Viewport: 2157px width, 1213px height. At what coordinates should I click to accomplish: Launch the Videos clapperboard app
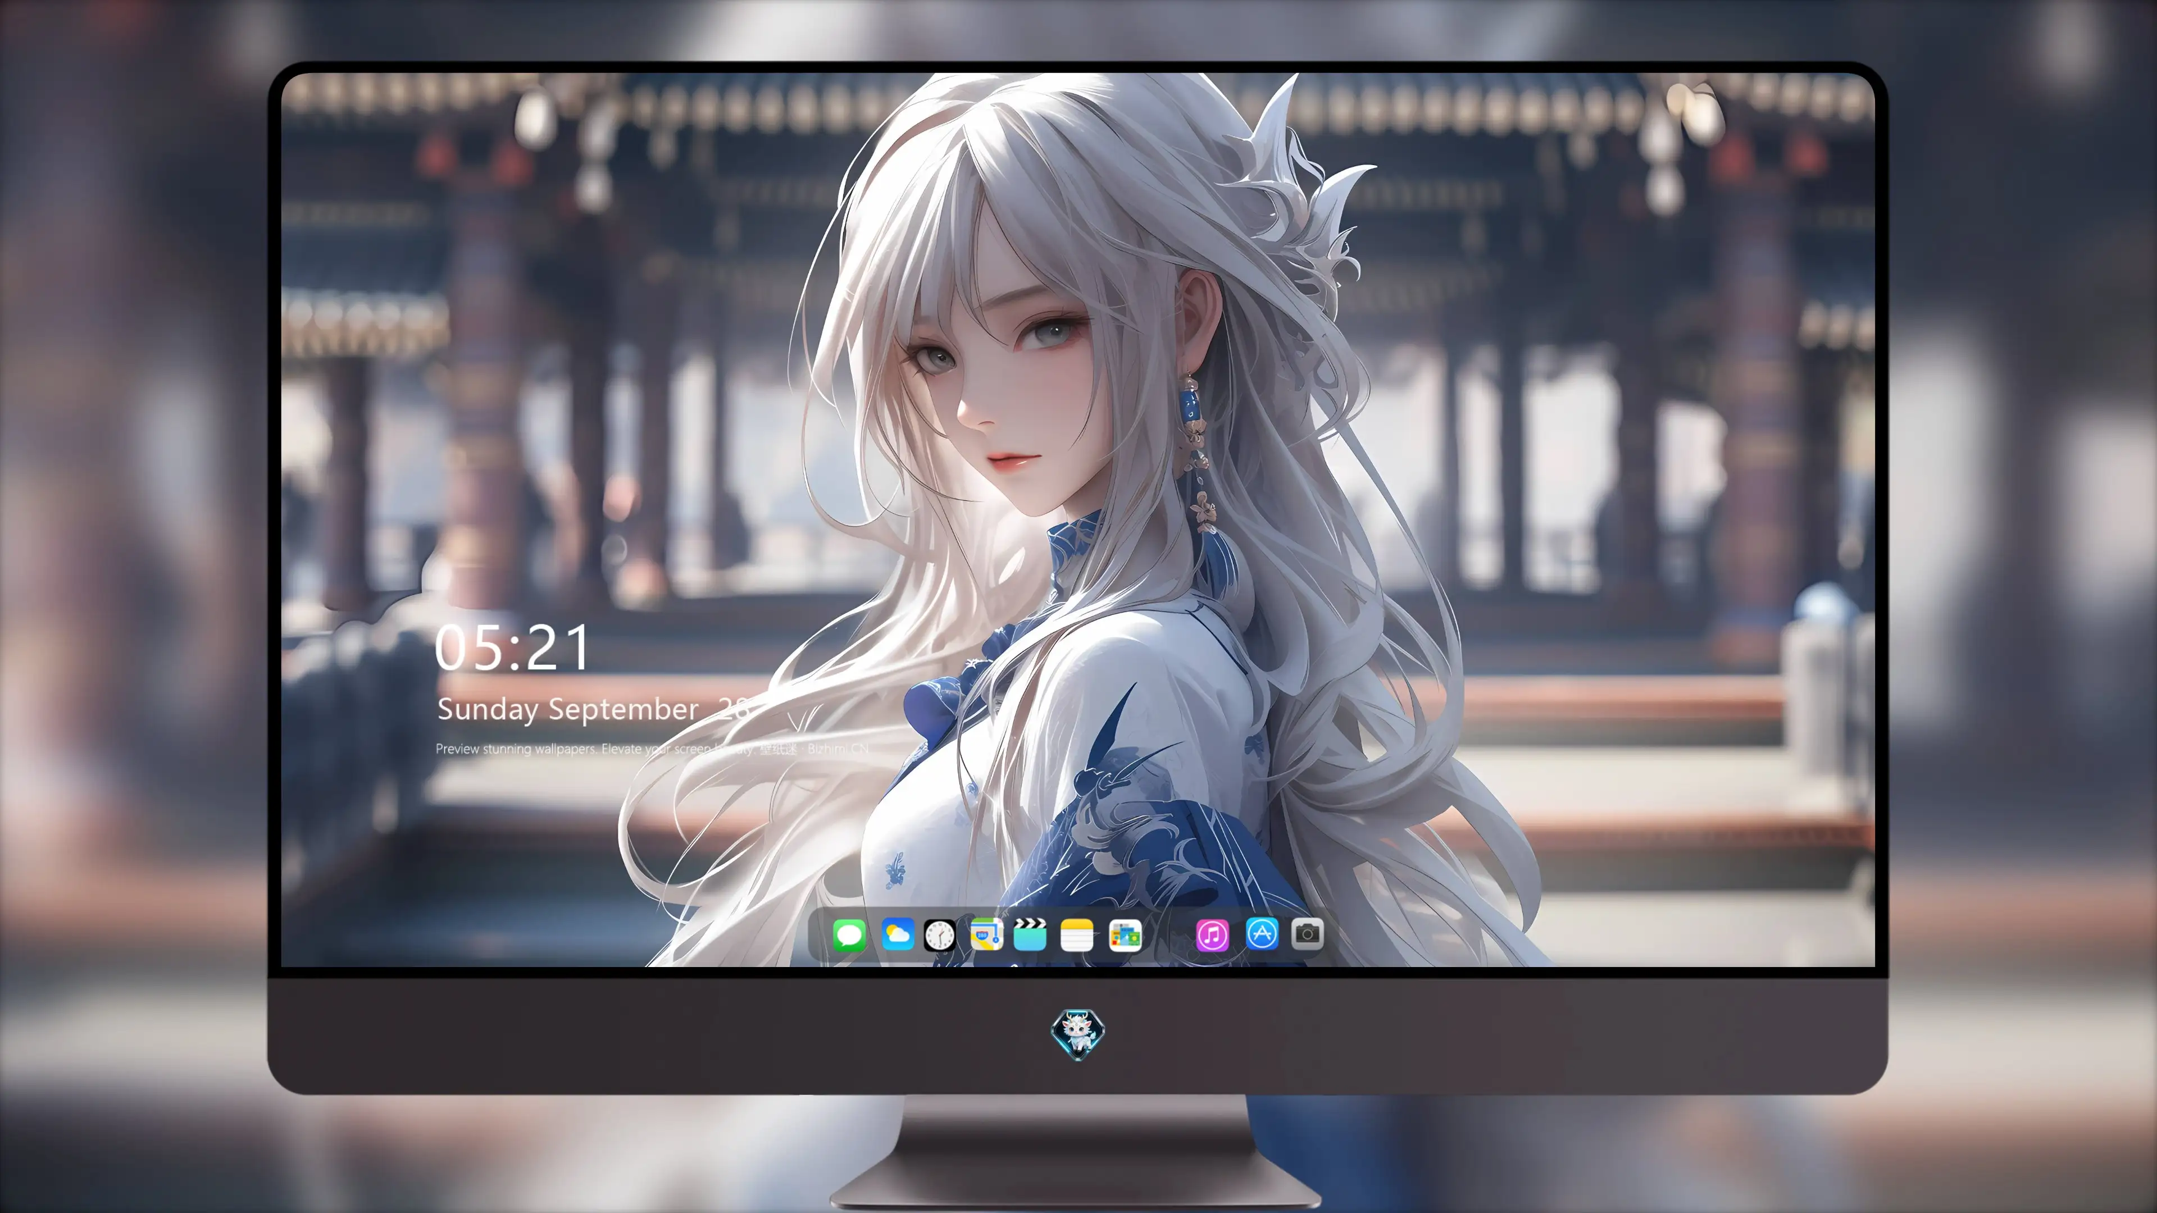1030,934
